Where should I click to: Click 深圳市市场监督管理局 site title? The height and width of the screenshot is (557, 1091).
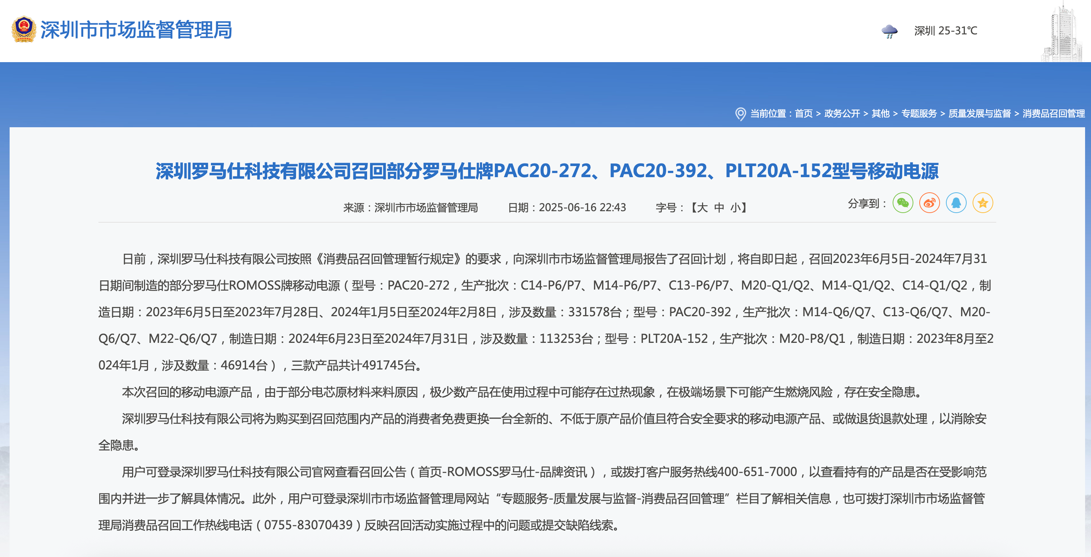click(136, 30)
